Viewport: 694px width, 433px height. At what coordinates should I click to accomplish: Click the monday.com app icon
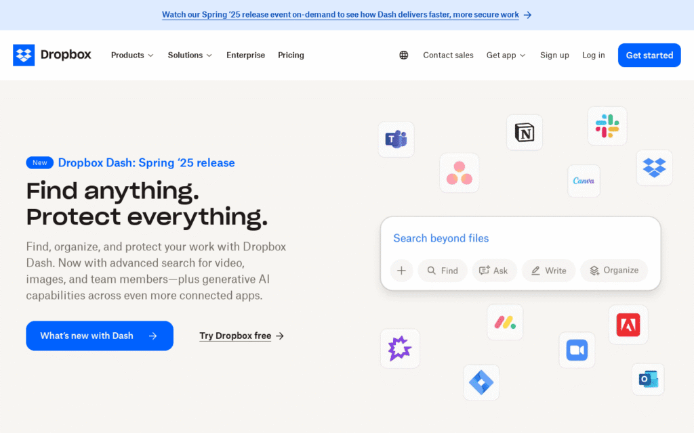coord(505,322)
